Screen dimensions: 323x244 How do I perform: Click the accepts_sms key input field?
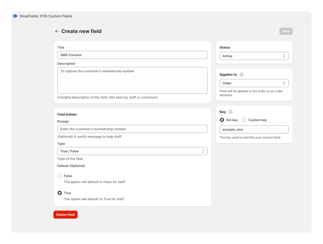pyautogui.click(x=254, y=129)
